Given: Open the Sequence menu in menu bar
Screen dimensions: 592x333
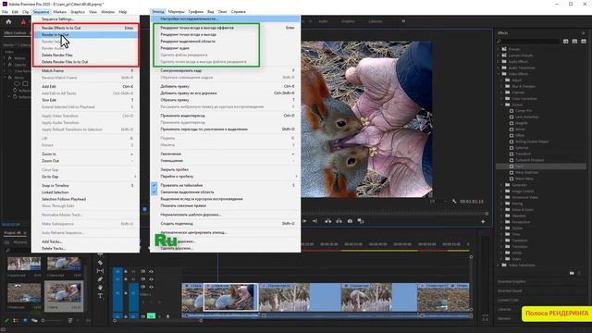Looking at the screenshot, I should 41,12.
